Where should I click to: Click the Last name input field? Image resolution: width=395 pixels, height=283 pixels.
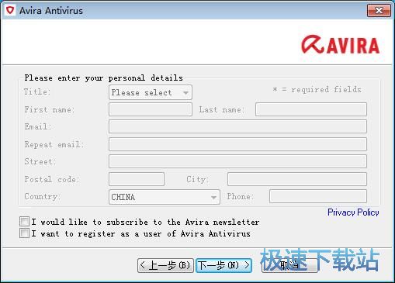pyautogui.click(x=311, y=109)
